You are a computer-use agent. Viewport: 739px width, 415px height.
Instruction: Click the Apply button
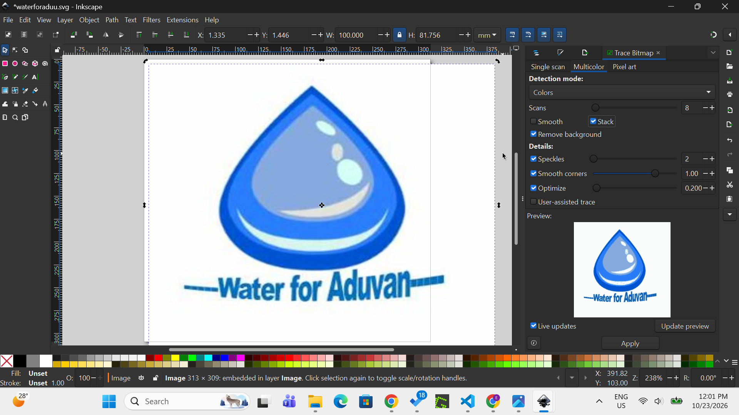630,344
